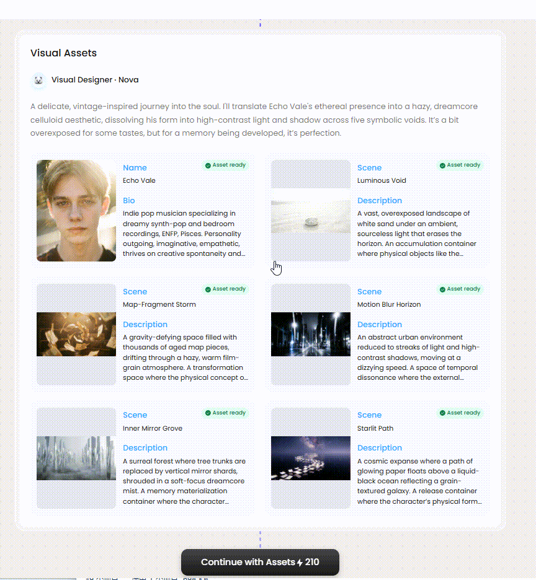Screen dimensions: 536x580
Task: Click the Description label under Inner Mirror Grove
Action: 145,448
